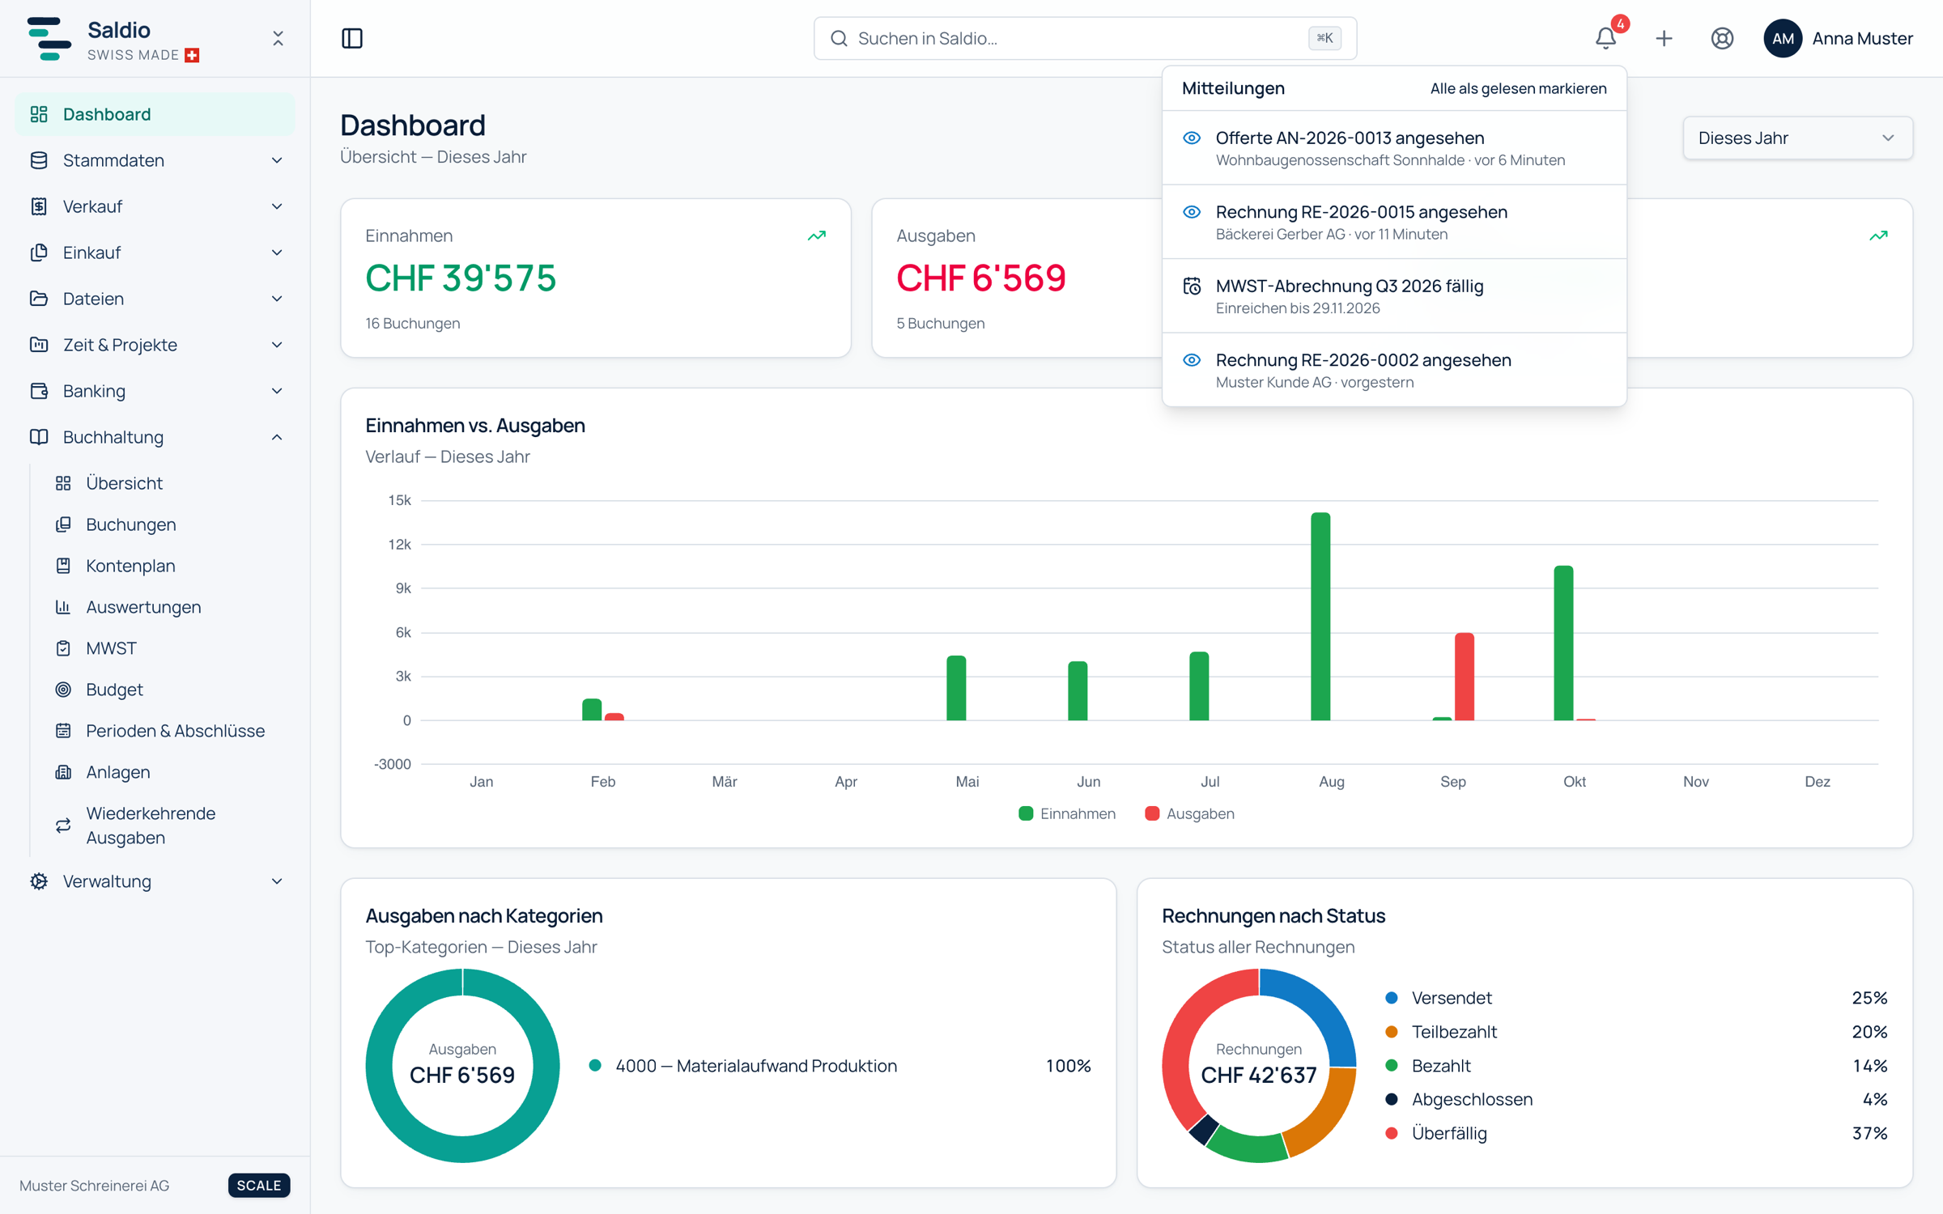Expand the Verkauf section
1943x1214 pixels.
point(155,206)
